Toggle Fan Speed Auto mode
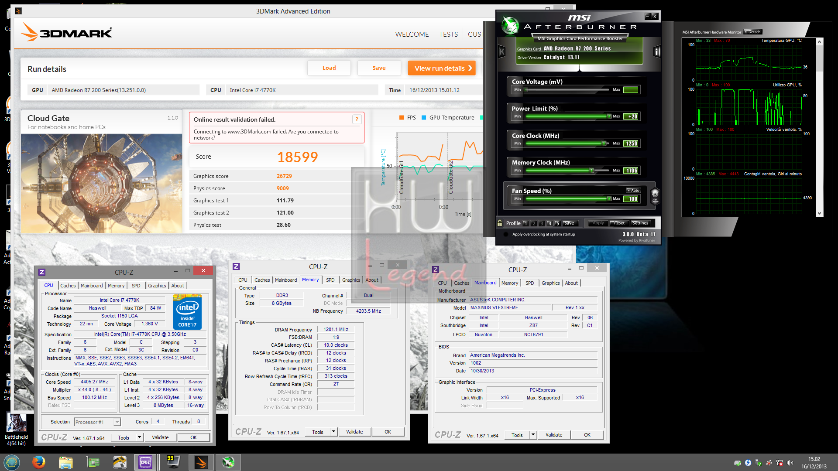This screenshot has width=838, height=471. [x=633, y=191]
